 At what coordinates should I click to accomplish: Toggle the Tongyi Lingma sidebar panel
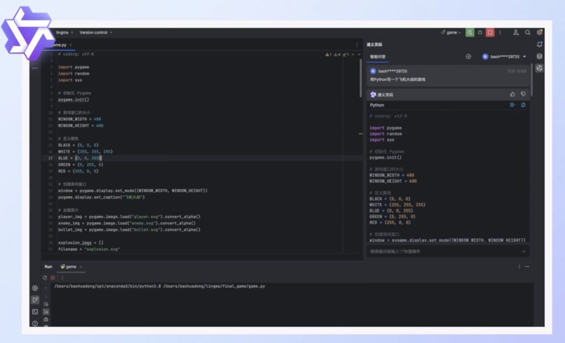(540, 68)
